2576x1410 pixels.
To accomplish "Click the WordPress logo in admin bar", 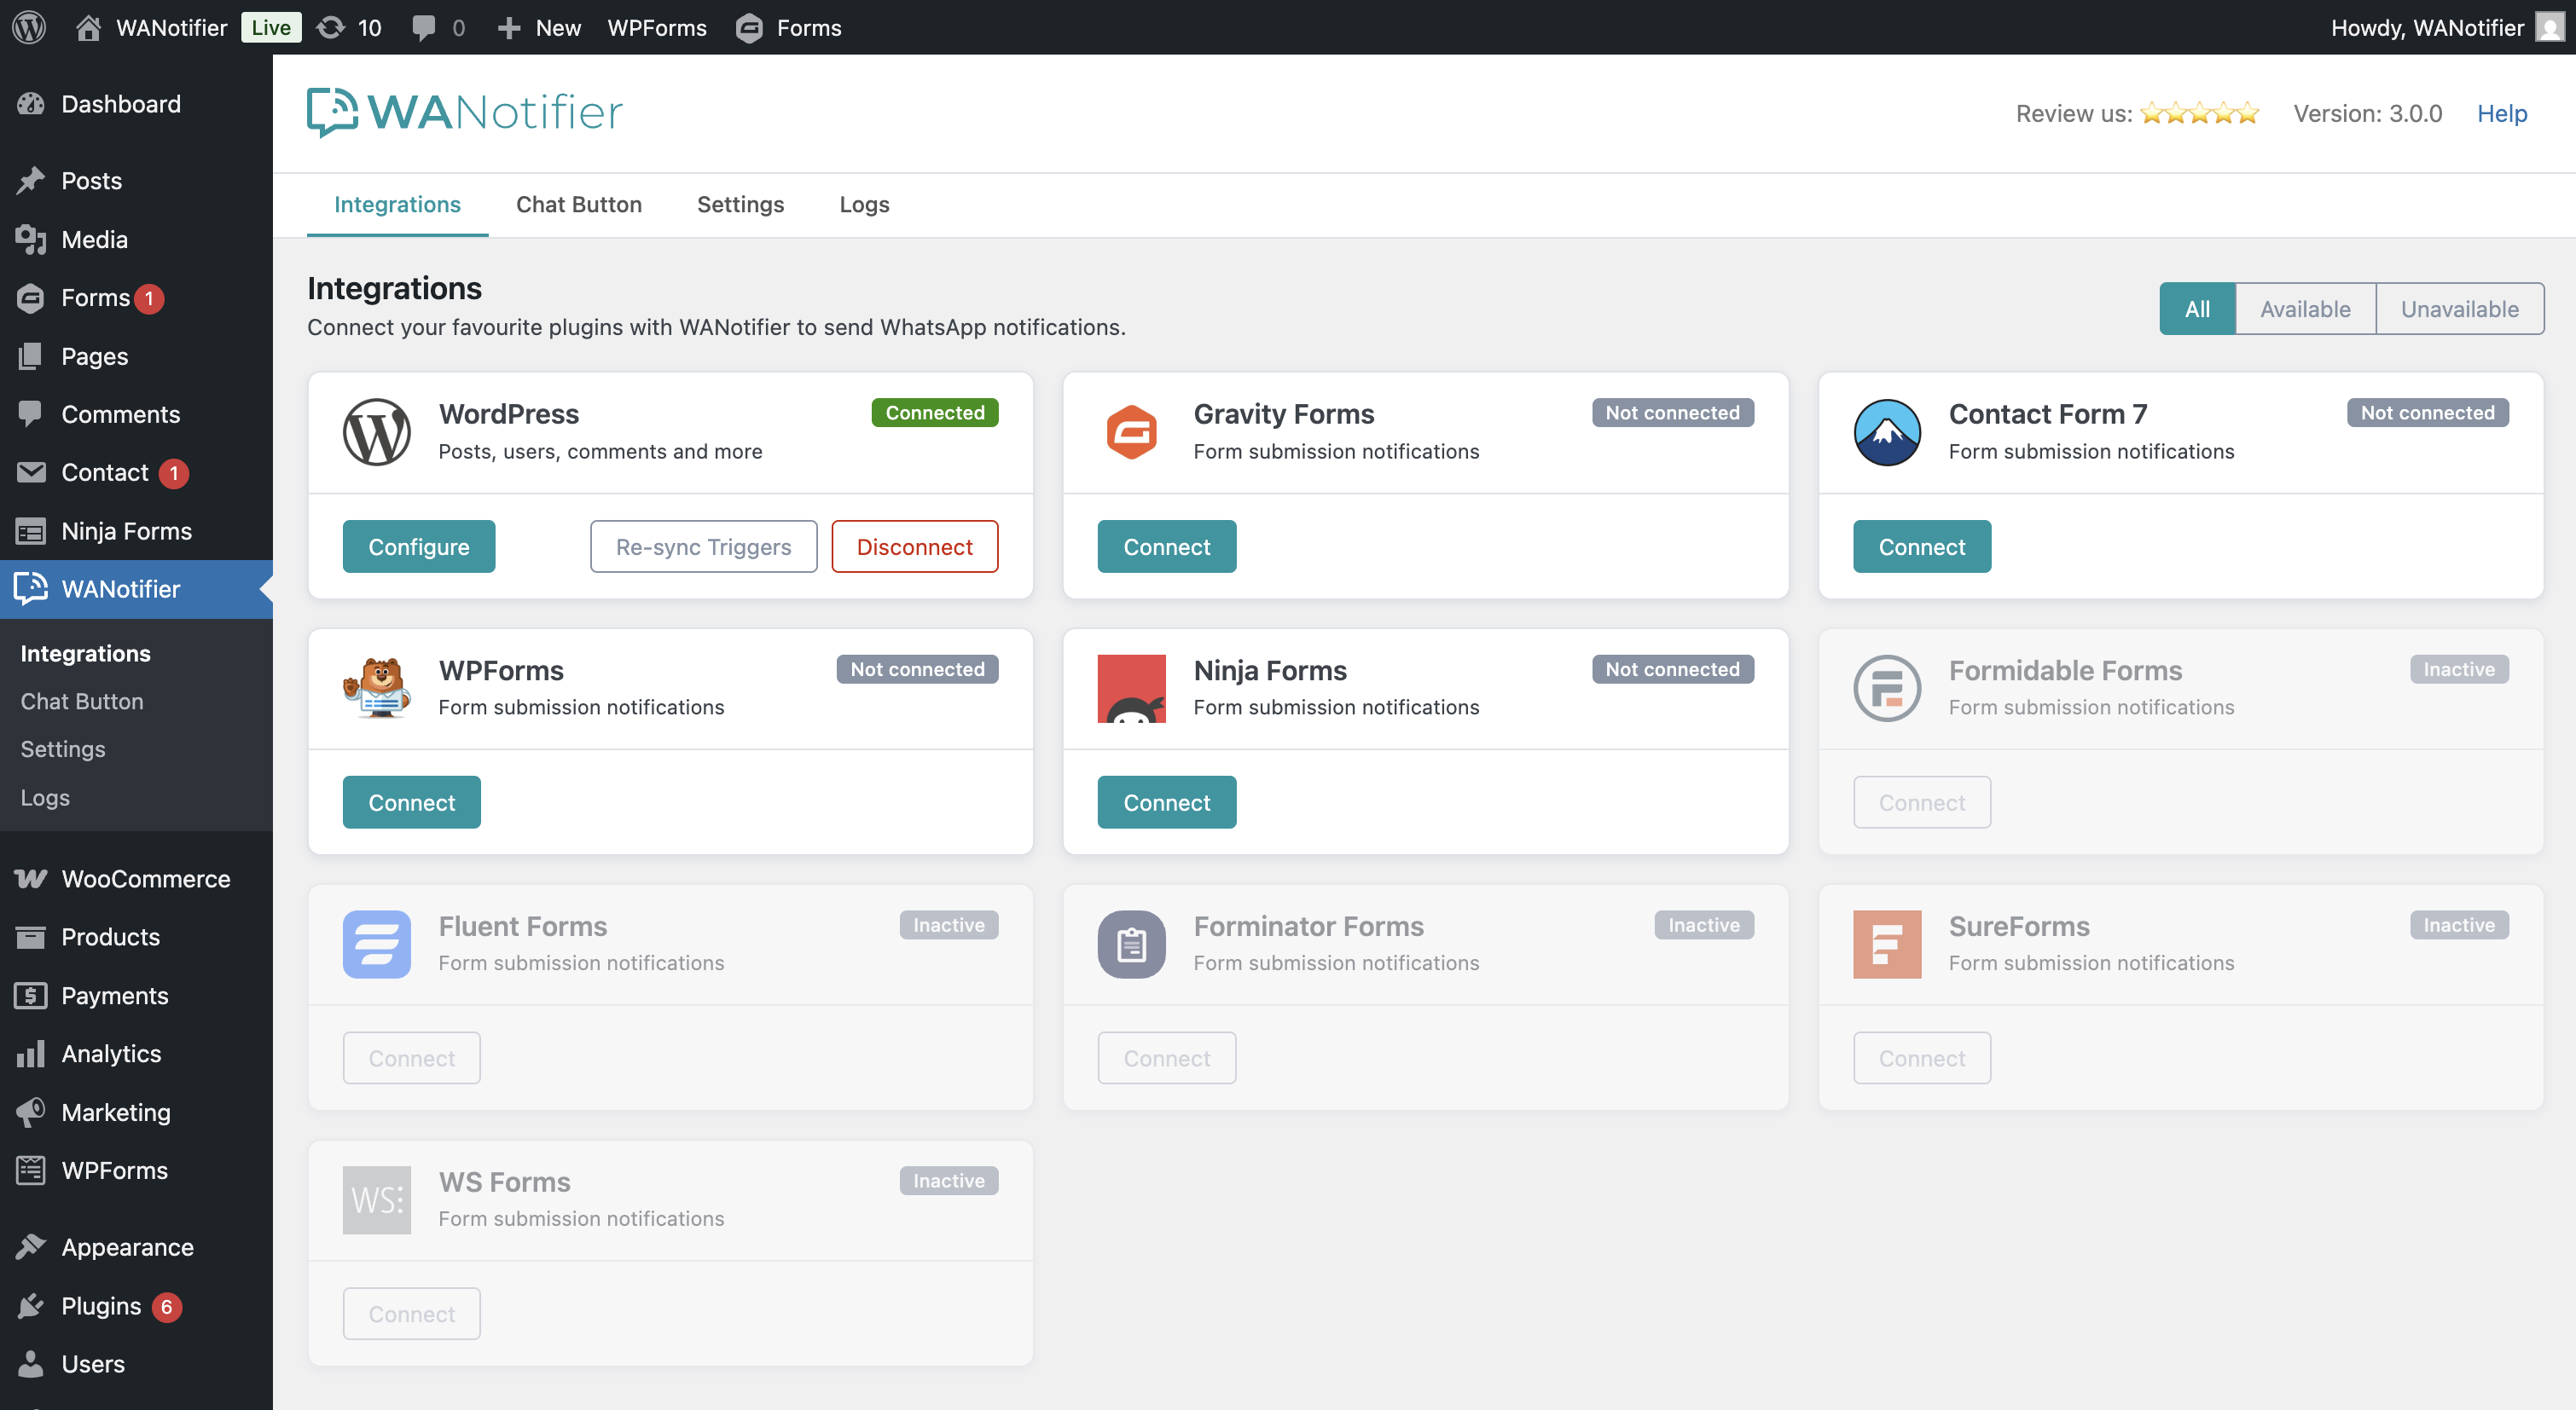I will point(29,27).
